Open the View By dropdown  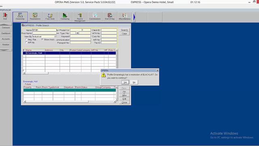55,36
